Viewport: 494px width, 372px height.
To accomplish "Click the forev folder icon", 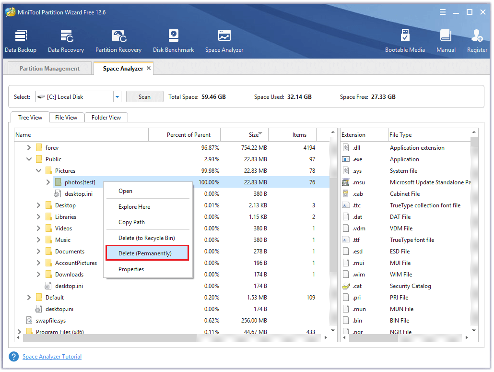I will (39, 147).
